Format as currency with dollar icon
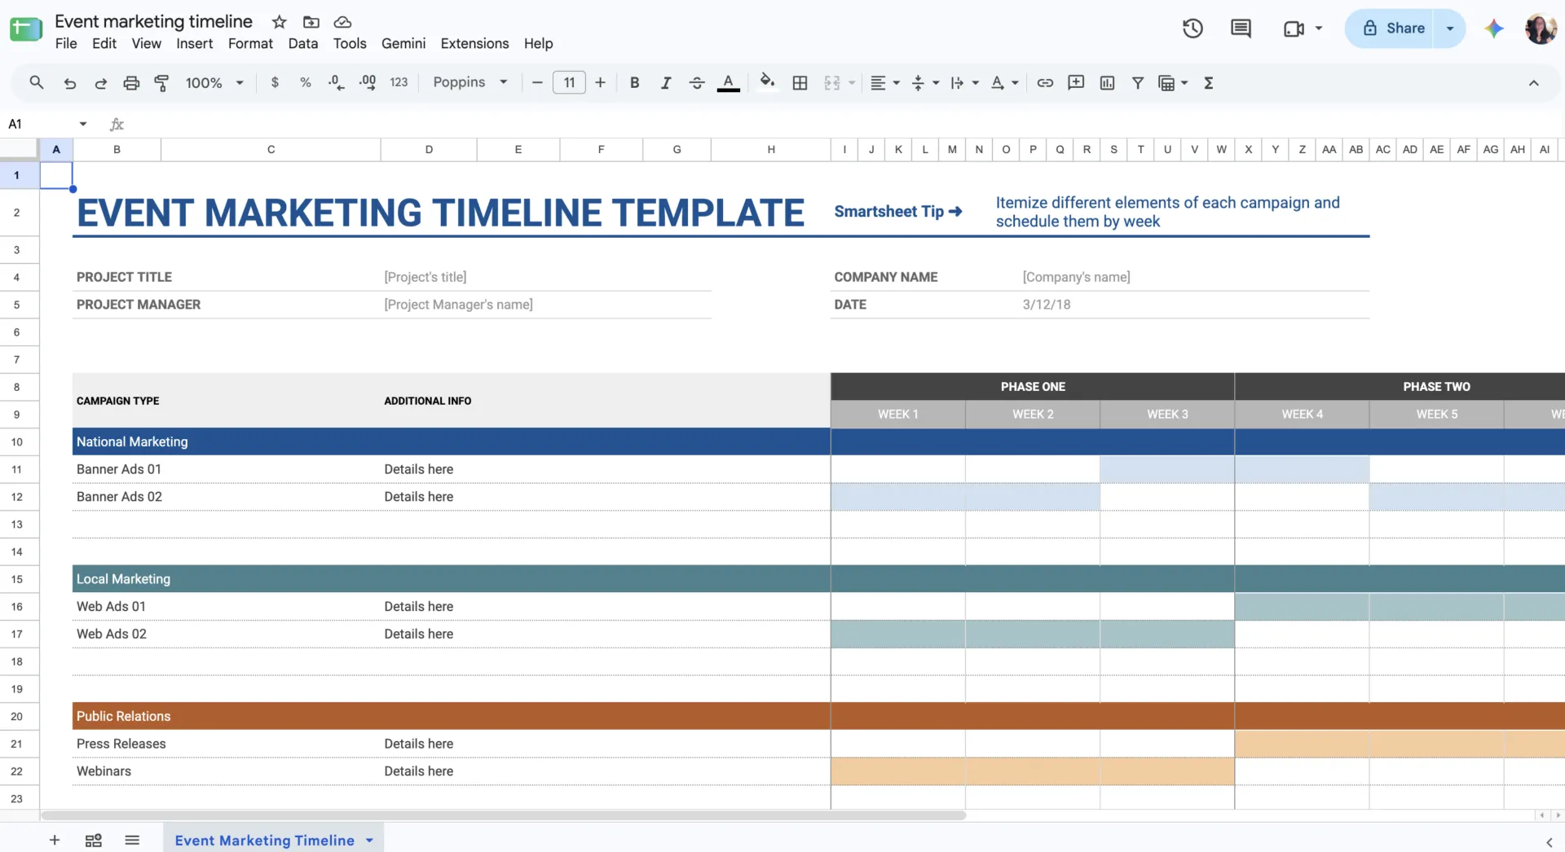This screenshot has height=852, width=1565. pos(275,82)
